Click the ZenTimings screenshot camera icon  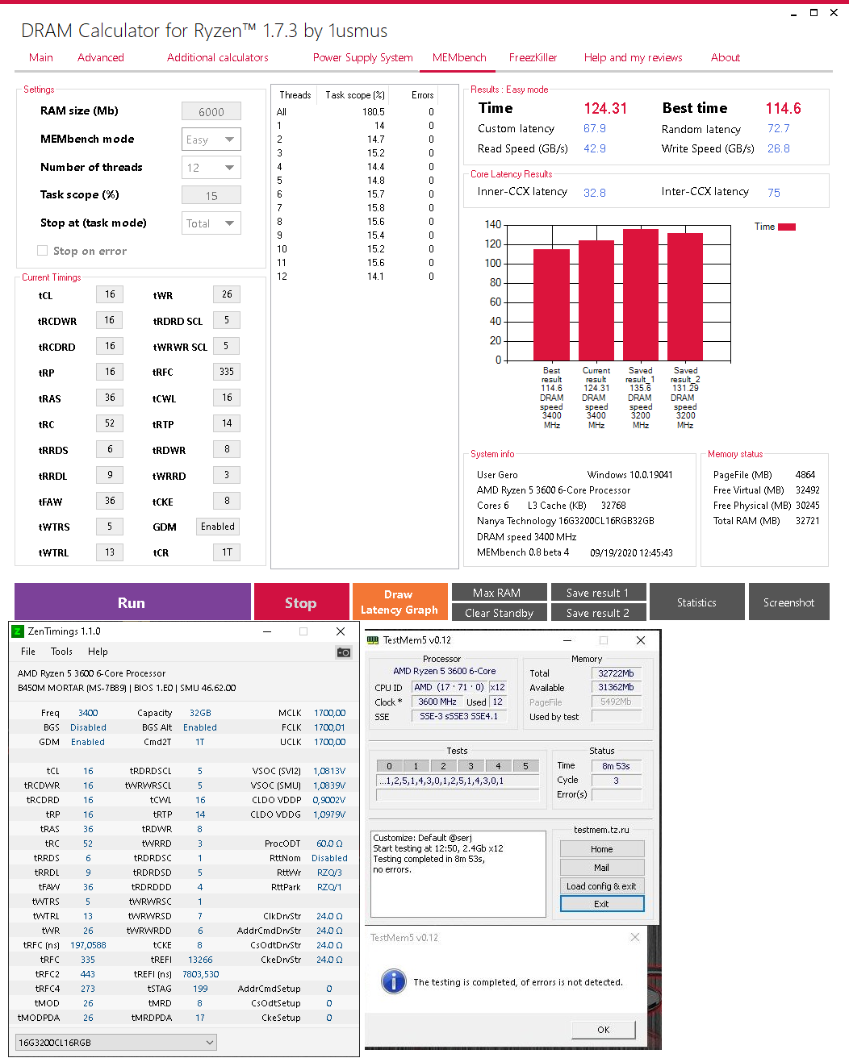pos(344,652)
